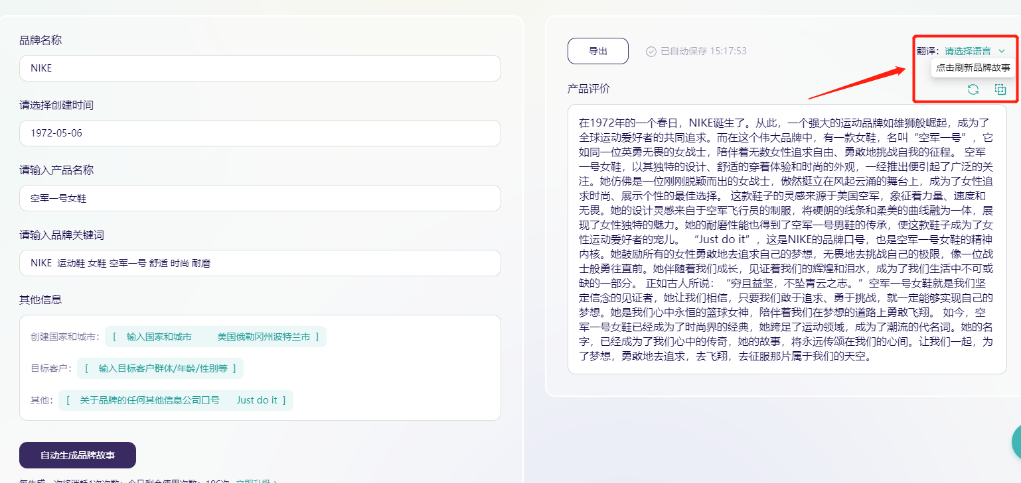Click the 点击刷新品牌故事 tooltip
The height and width of the screenshot is (483, 1021).
click(x=973, y=68)
